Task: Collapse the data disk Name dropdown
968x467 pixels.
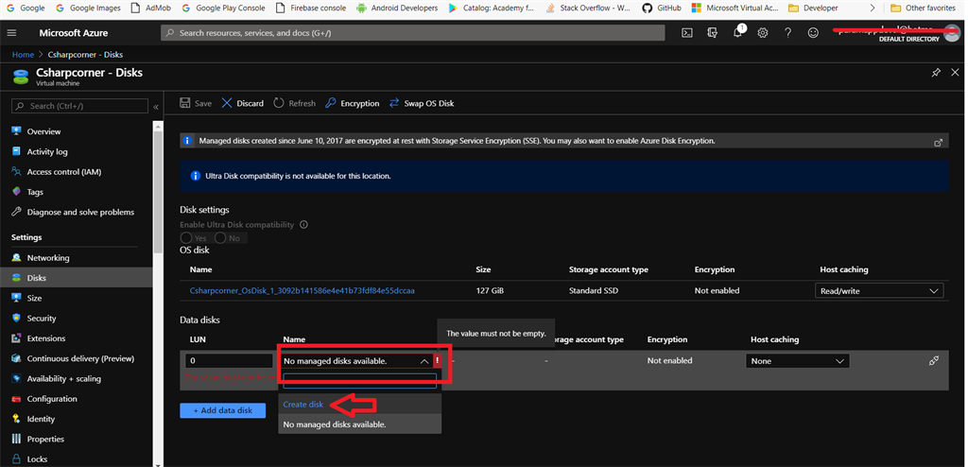Action: pyautogui.click(x=424, y=361)
